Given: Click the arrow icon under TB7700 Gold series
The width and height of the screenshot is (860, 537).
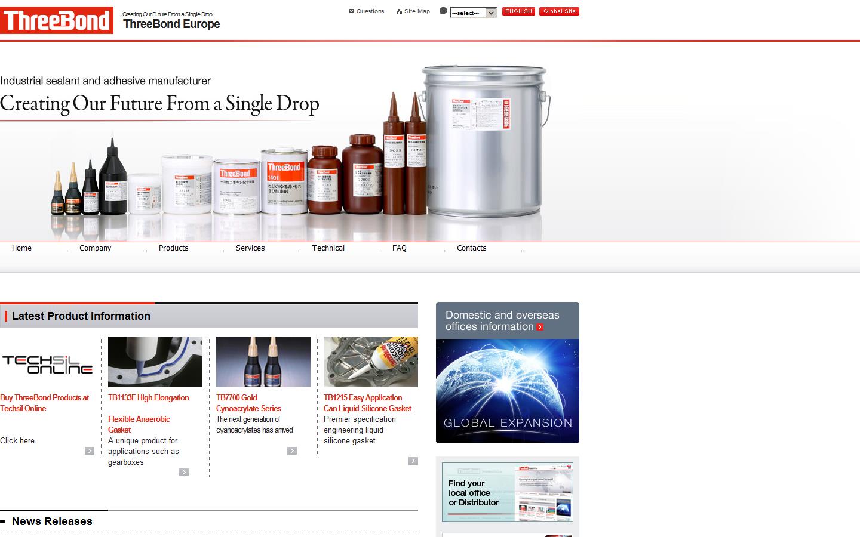Looking at the screenshot, I should [x=292, y=450].
